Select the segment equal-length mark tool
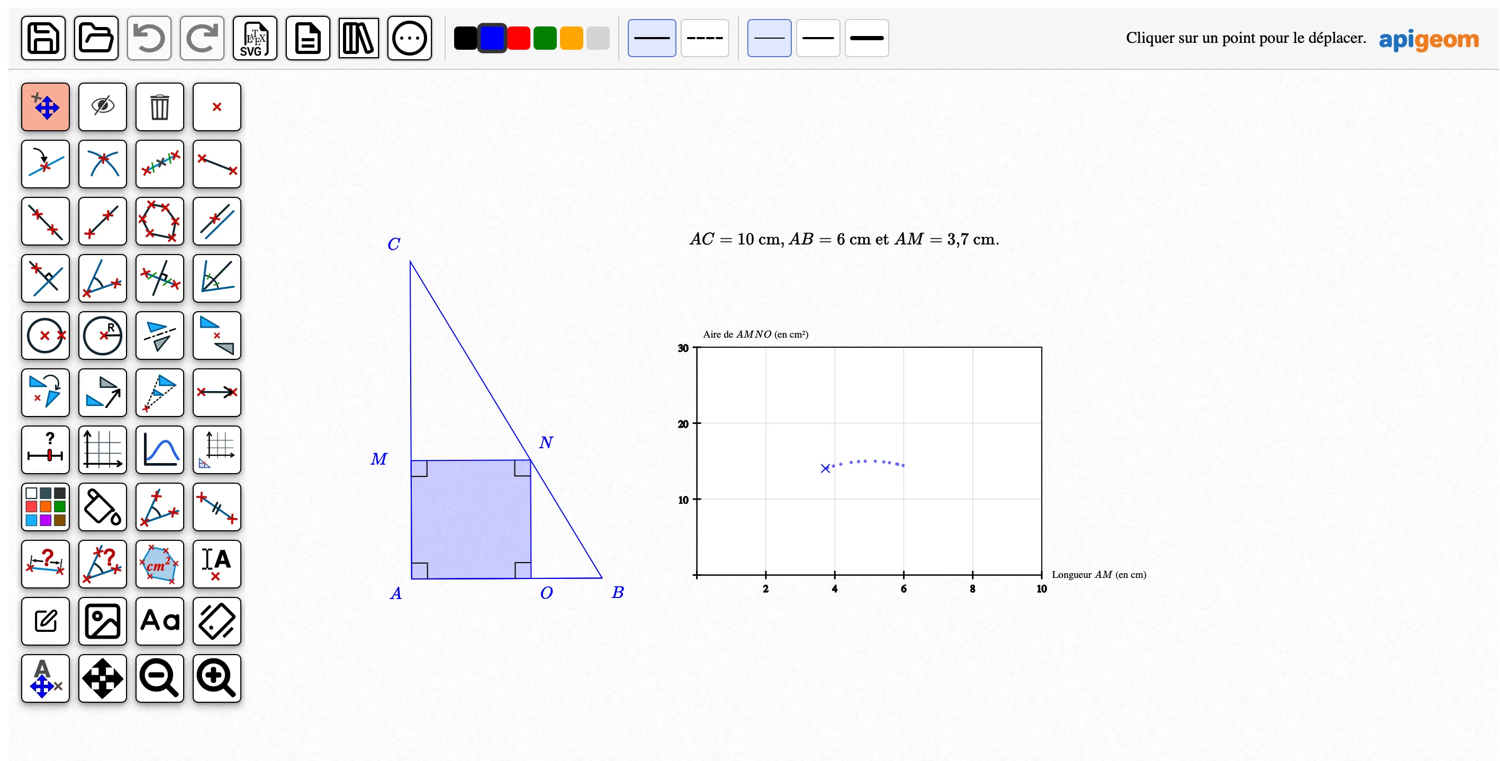 pos(216,506)
